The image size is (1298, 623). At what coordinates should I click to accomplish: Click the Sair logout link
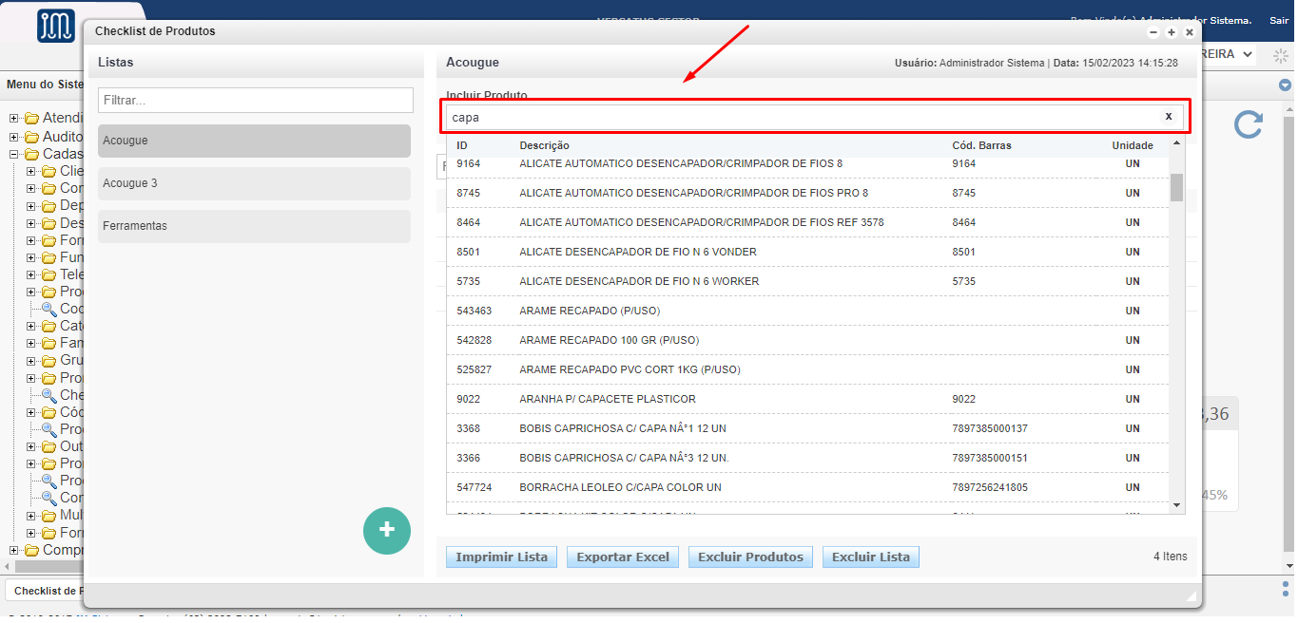tap(1278, 20)
